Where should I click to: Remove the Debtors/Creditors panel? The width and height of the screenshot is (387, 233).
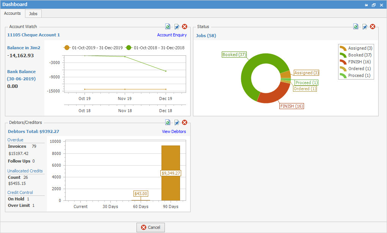point(185,122)
